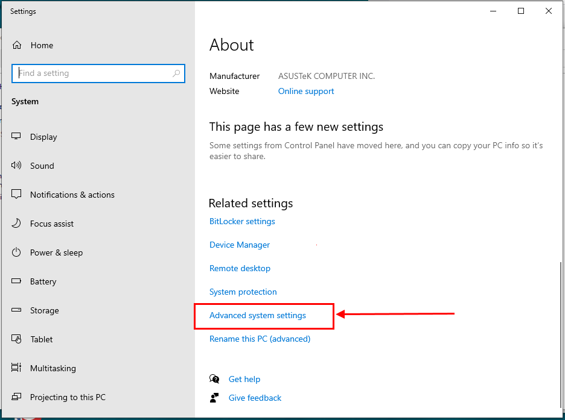
Task: Click the Tablet icon in sidebar
Action: pyautogui.click(x=16, y=339)
